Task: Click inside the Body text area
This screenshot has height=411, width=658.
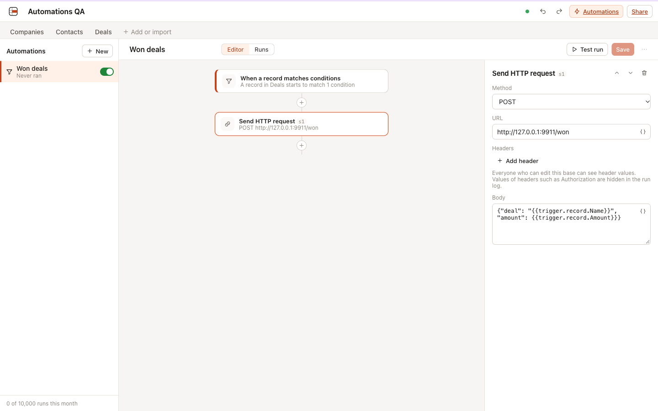Action: point(571,224)
